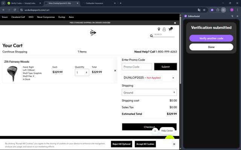Click Verify another code
This screenshot has width=241, height=150.
[211, 38]
